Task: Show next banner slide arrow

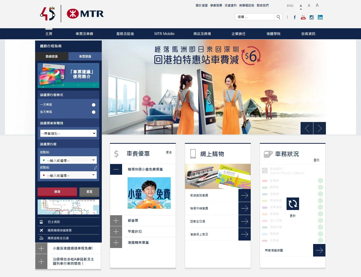Action: pos(320,128)
